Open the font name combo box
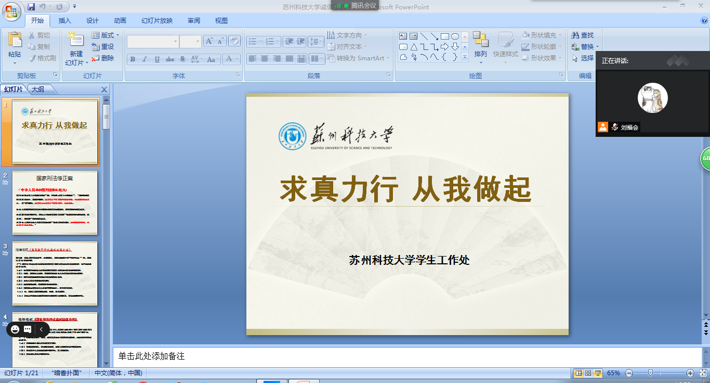The width and height of the screenshot is (710, 383). pyautogui.click(x=153, y=42)
